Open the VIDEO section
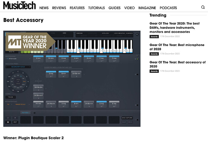 point(129,8)
